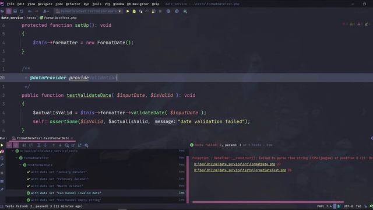Click the Stop process square icon
This screenshot has height=210, width=373.
click(x=160, y=11)
